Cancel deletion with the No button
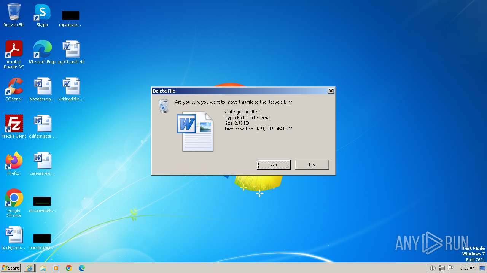487x273 pixels. pos(312,165)
